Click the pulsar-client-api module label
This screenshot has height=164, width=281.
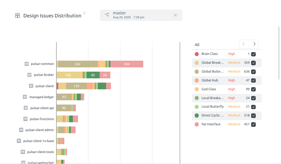[x=42, y=108]
